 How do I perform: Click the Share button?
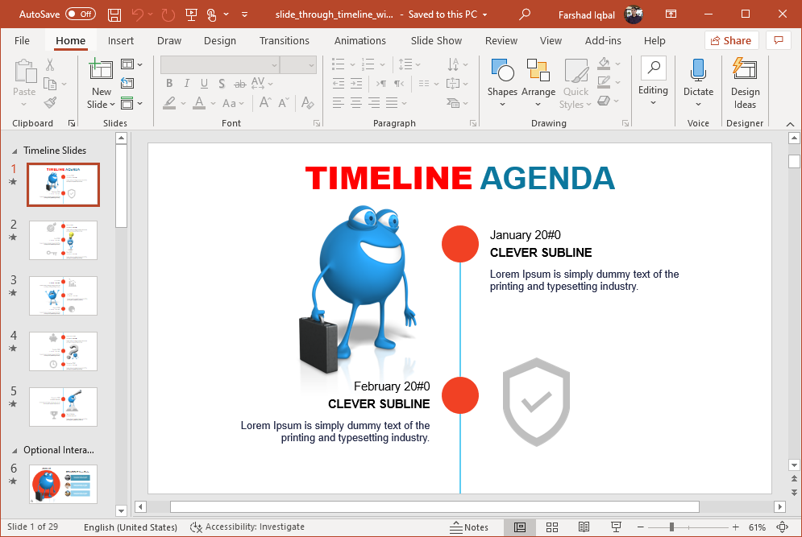(x=731, y=40)
